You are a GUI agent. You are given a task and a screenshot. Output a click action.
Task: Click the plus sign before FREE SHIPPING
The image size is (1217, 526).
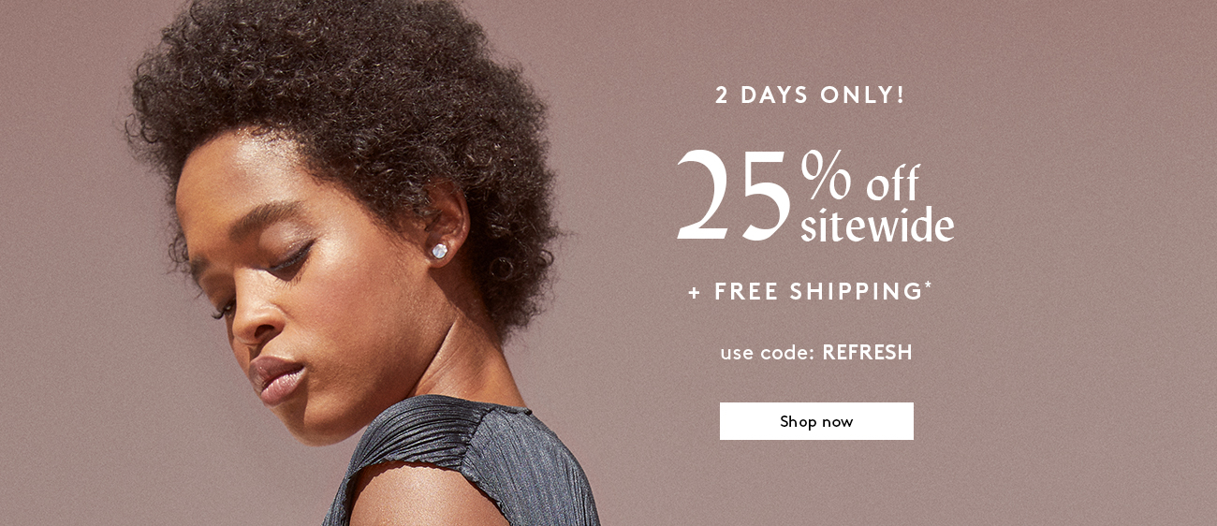click(695, 293)
